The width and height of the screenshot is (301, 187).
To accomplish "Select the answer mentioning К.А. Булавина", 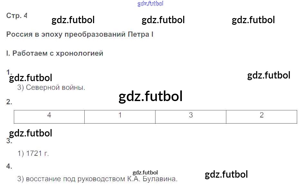I will click(x=97, y=179).
